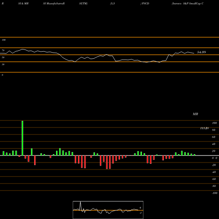Open the mini overview chart thumbnail
The width and height of the screenshot is (219, 219).
click(x=108, y=210)
